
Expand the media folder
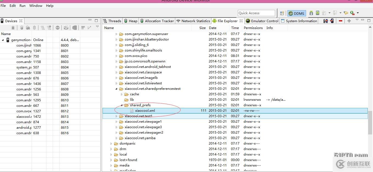pyautogui.click(x=111, y=165)
